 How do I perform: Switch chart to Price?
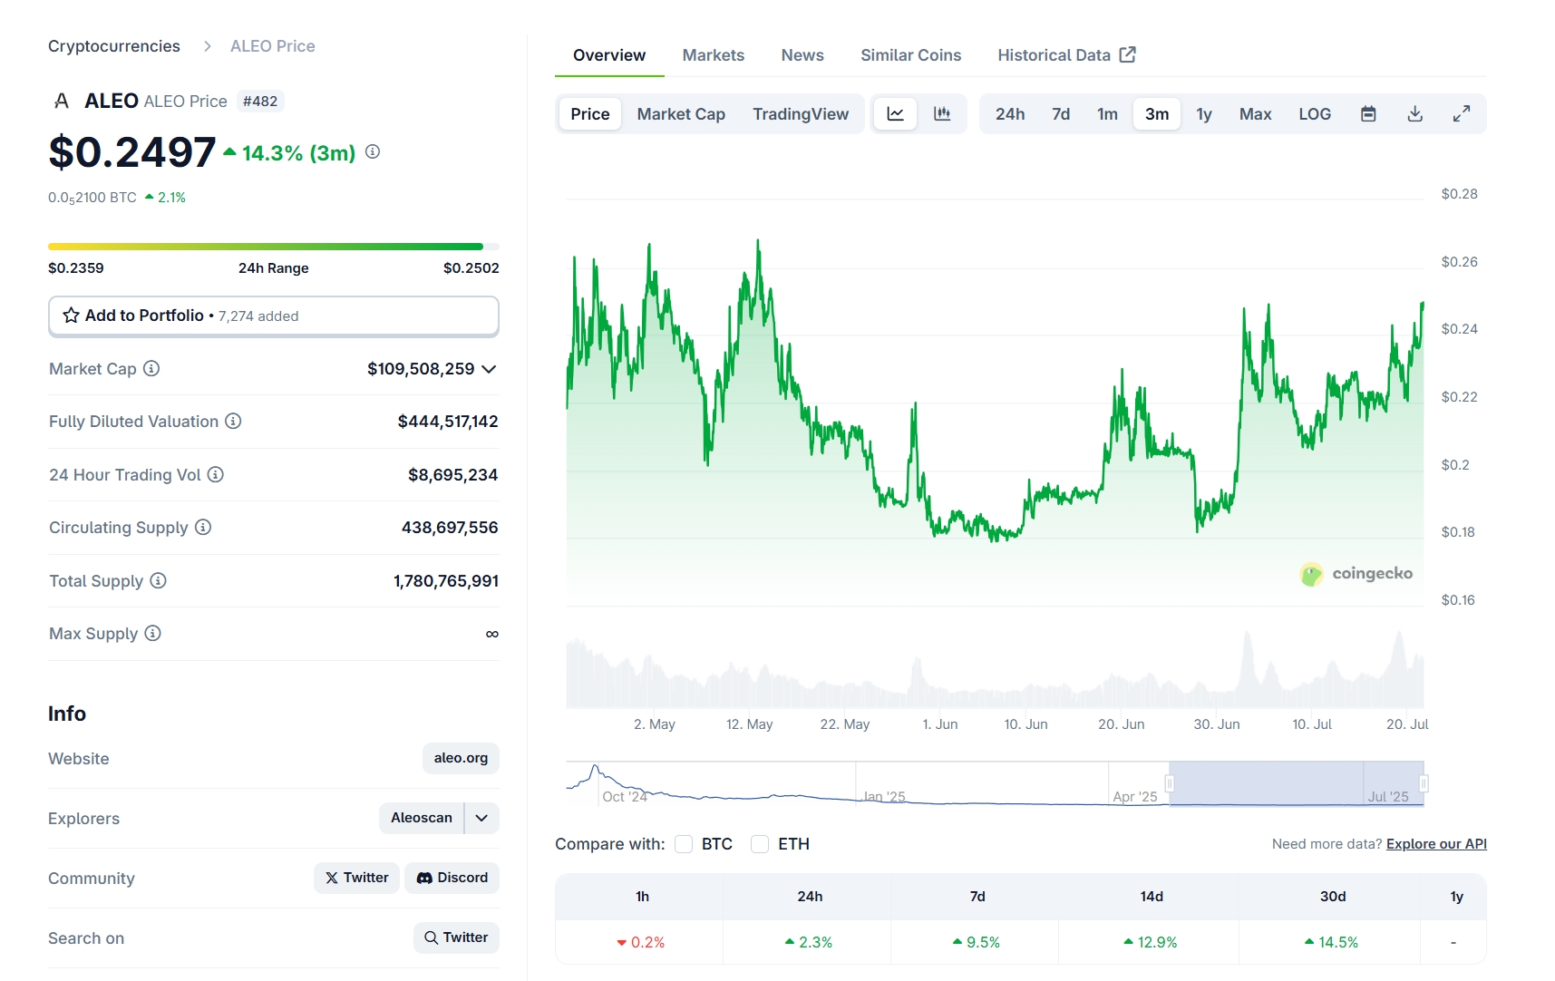click(590, 114)
